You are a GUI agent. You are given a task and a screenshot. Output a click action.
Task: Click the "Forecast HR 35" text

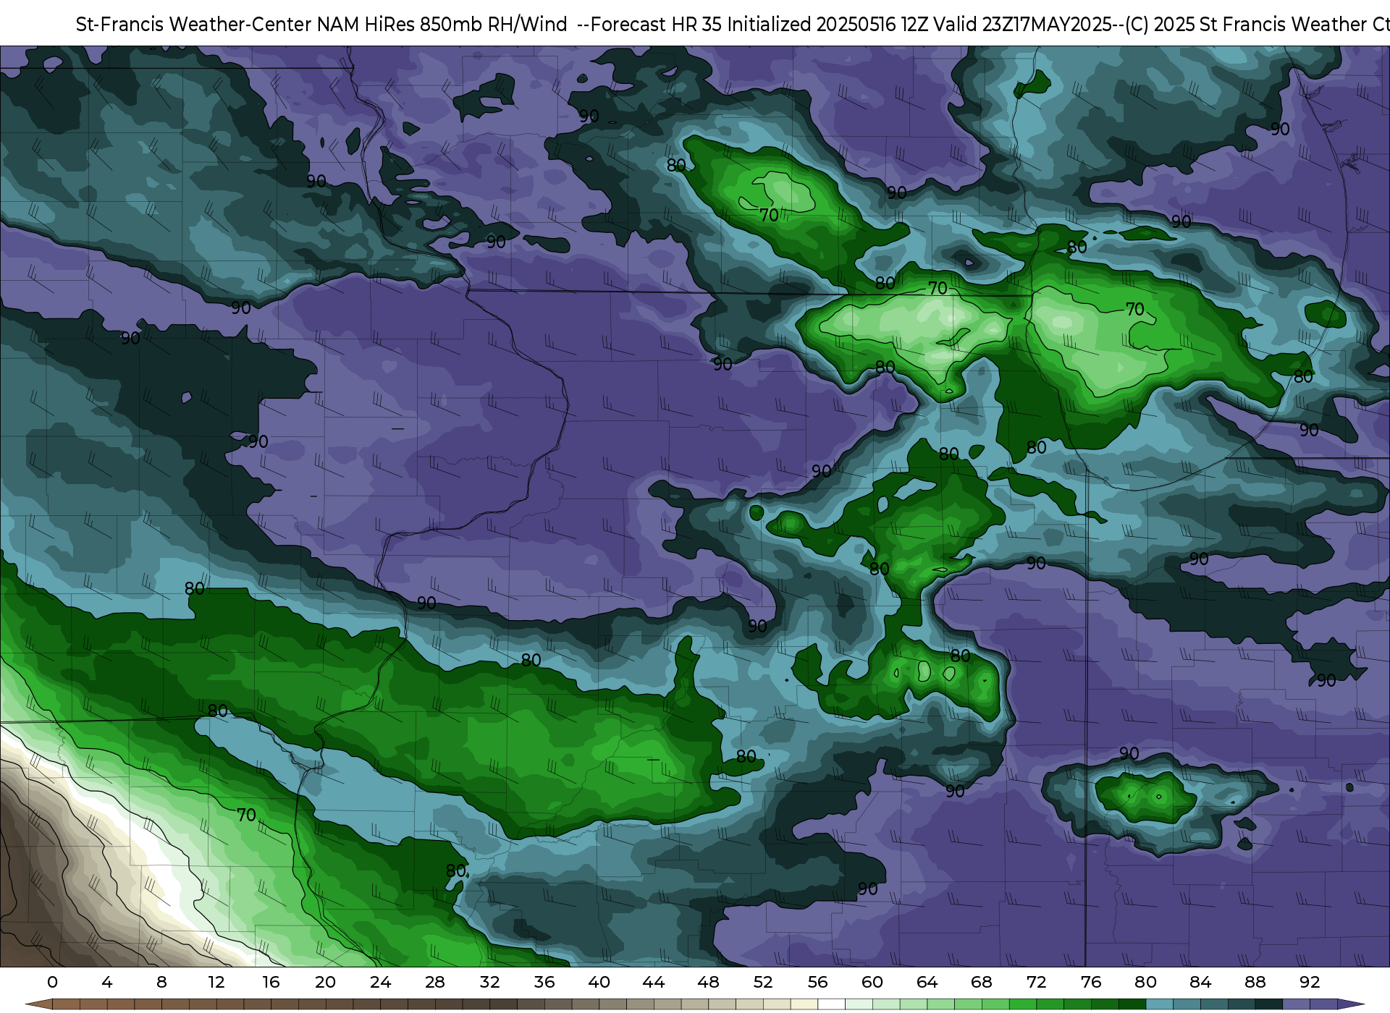pyautogui.click(x=657, y=25)
